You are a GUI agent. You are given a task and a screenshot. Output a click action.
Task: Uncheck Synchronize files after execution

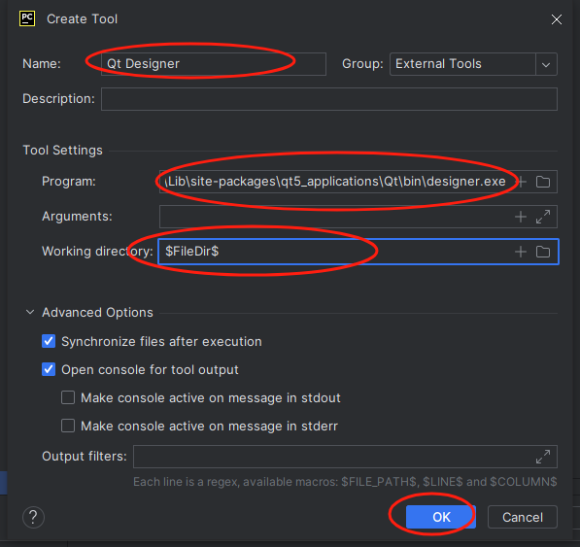coord(49,341)
